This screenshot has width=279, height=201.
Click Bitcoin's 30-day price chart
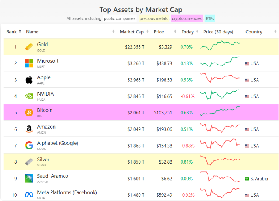[220, 111]
